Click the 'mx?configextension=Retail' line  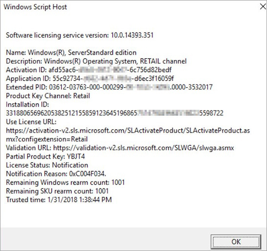47,139
